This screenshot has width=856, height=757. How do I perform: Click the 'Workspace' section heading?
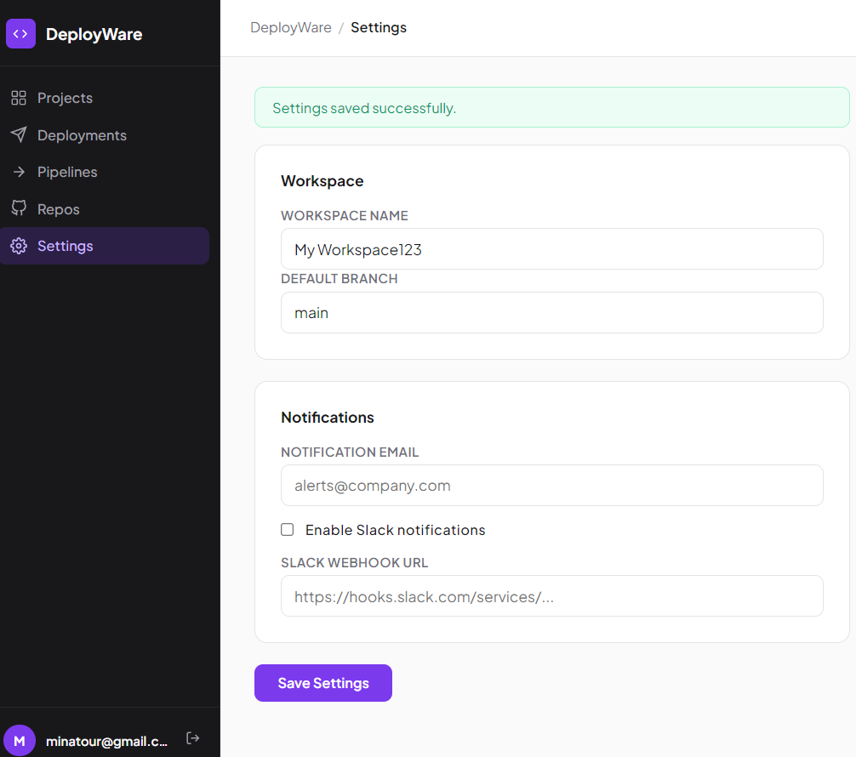(322, 180)
